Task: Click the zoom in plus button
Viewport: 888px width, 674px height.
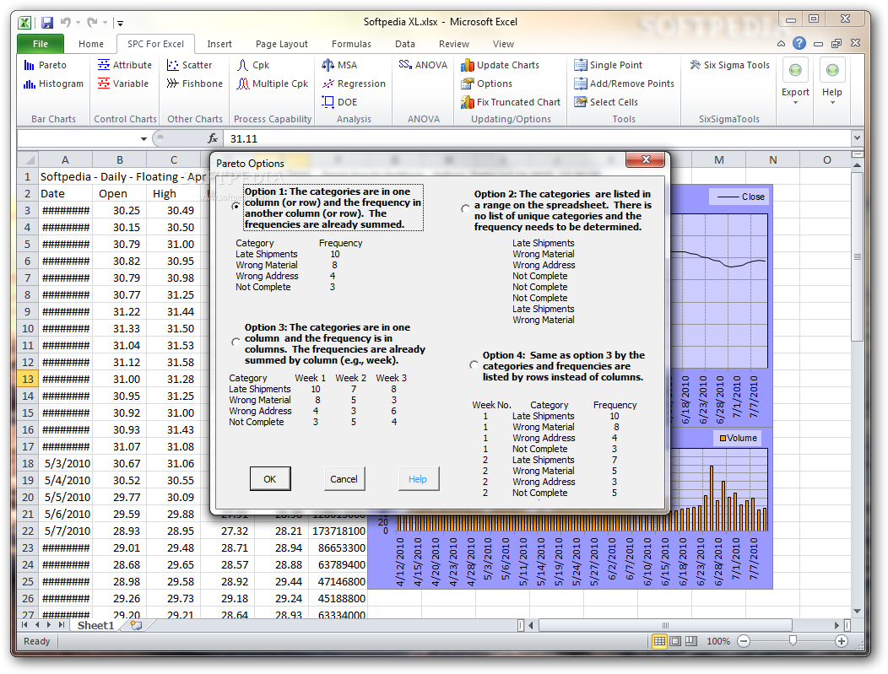Action: point(842,641)
